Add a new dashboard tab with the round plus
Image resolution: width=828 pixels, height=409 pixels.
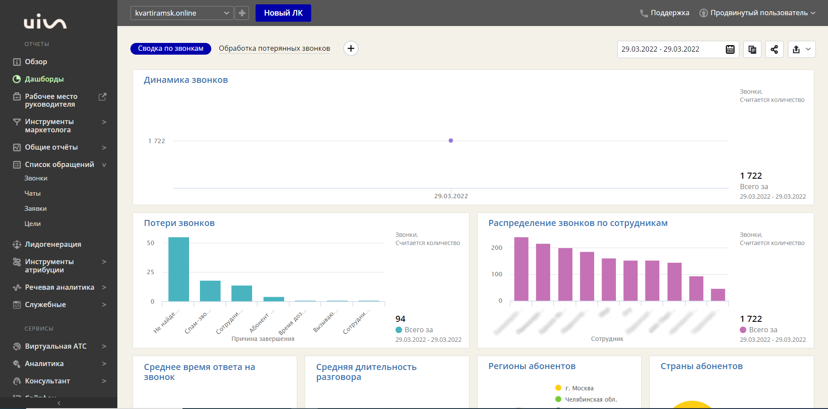tap(351, 49)
